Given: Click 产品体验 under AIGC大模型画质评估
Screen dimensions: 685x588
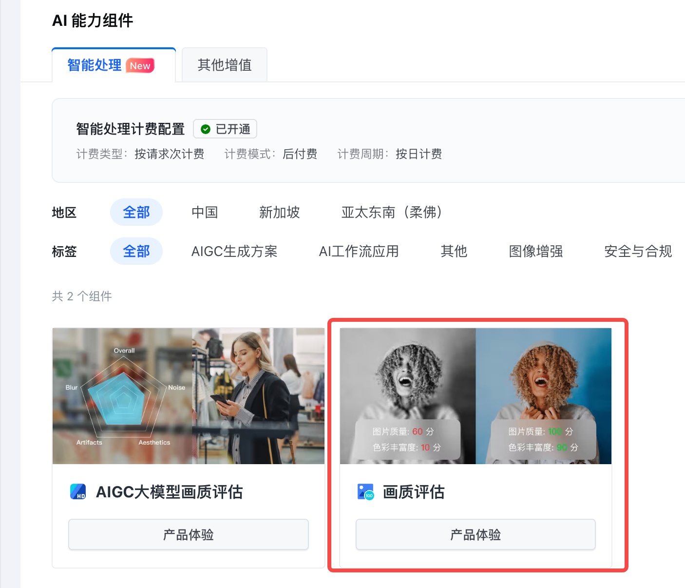Looking at the screenshot, I should (x=189, y=534).
